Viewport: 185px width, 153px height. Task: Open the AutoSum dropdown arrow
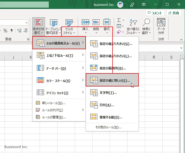[123, 20]
